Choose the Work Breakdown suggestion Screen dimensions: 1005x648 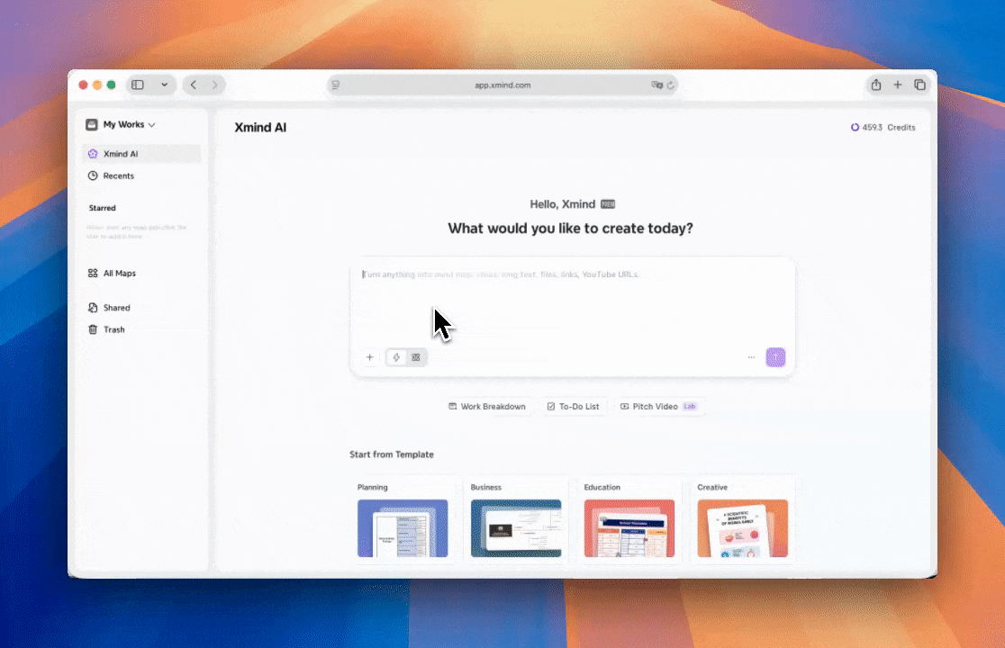[x=487, y=407]
